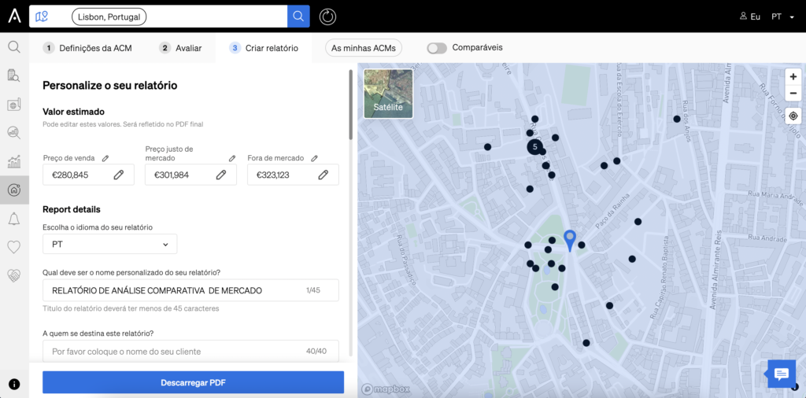This screenshot has height=398, width=806.
Task: Click the small pencil beside Preço de venda label
Action: pos(105,159)
